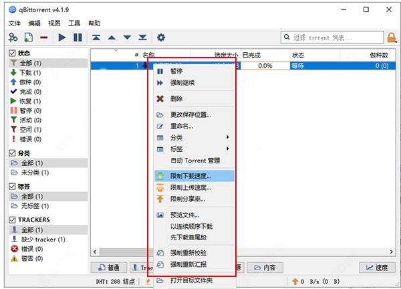The width and height of the screenshot is (401, 289).
Task: Open the 文件 menu
Action: (x=14, y=23)
